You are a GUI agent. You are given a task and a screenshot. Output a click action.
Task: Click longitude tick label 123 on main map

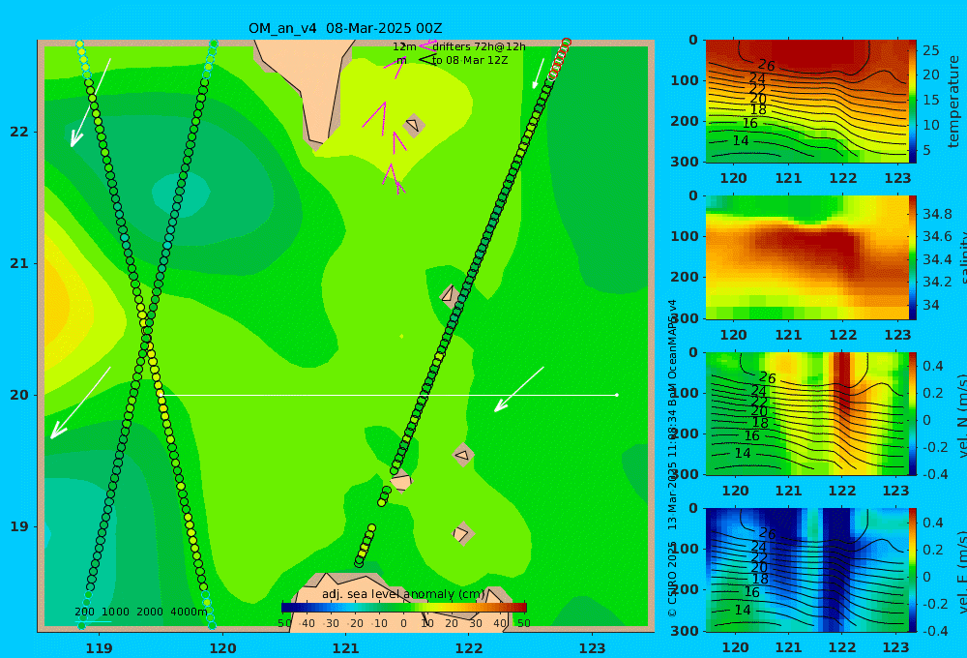pyautogui.click(x=593, y=648)
